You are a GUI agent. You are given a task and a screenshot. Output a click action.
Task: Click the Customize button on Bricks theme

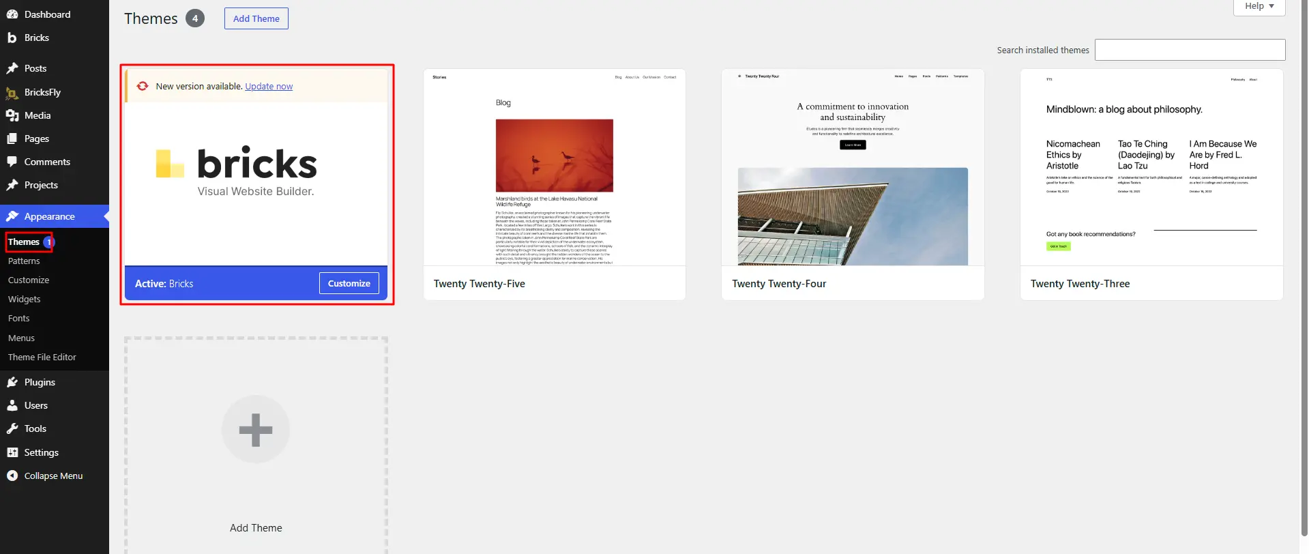pyautogui.click(x=349, y=283)
